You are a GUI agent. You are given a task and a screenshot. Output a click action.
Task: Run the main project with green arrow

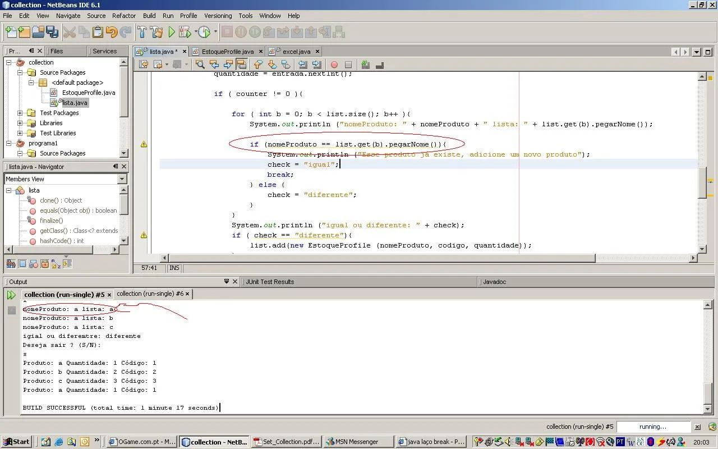pyautogui.click(x=172, y=32)
